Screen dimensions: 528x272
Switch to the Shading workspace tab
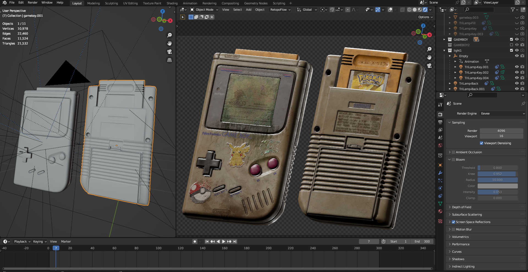pyautogui.click(x=172, y=3)
